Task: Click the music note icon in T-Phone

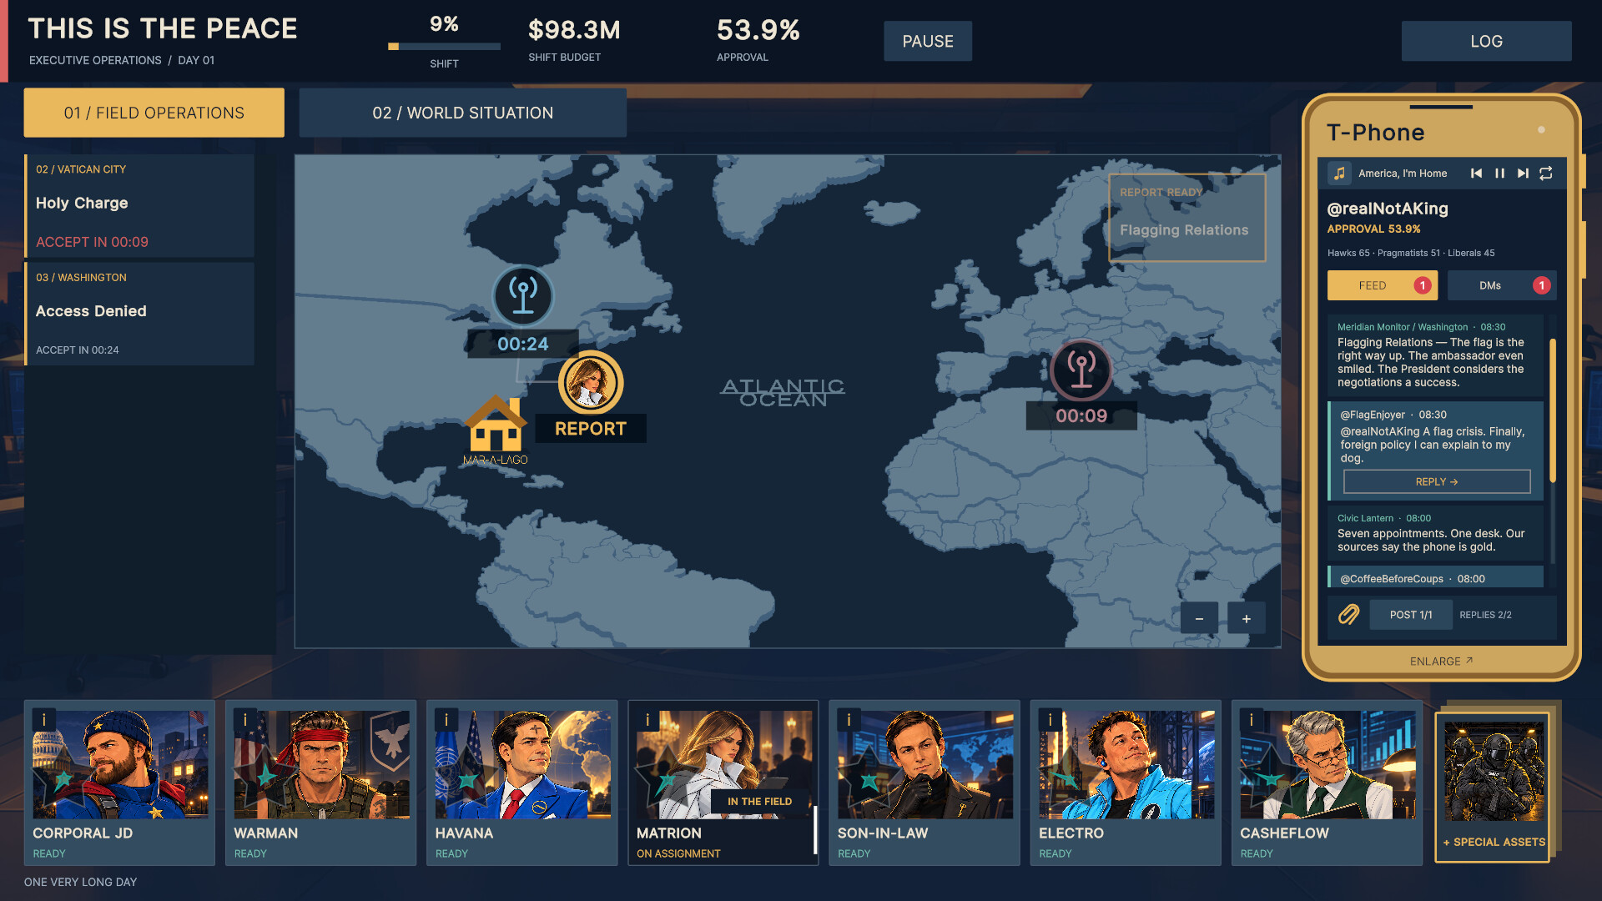Action: (x=1339, y=174)
